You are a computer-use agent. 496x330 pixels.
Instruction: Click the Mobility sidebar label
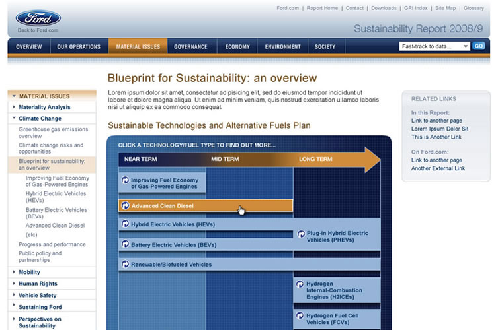click(x=29, y=272)
